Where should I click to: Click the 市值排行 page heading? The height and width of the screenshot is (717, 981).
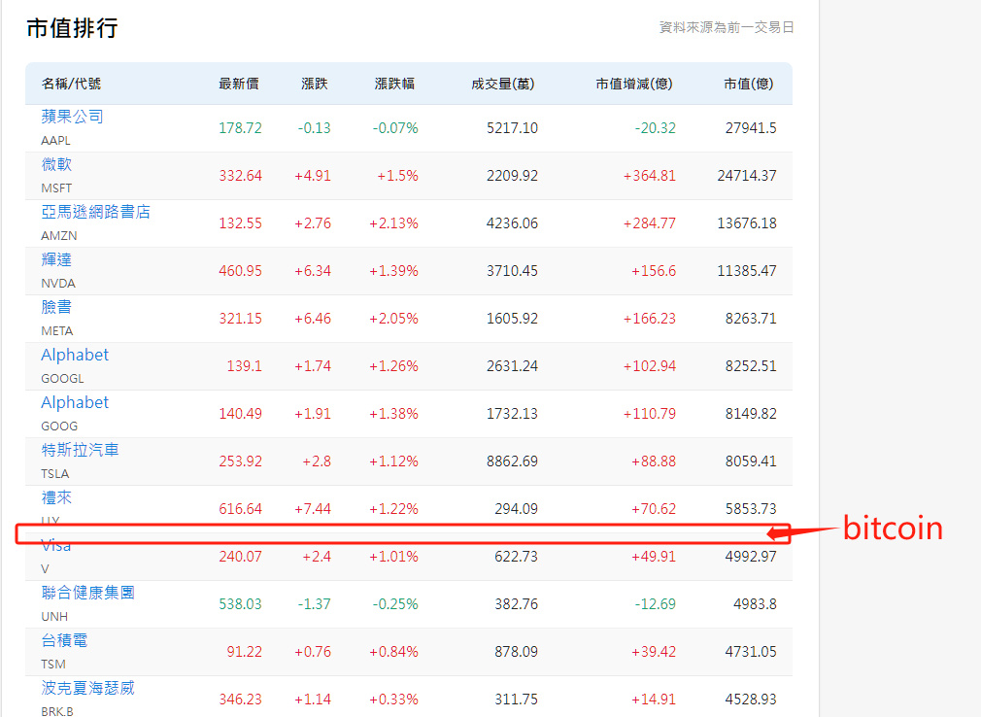(x=72, y=28)
